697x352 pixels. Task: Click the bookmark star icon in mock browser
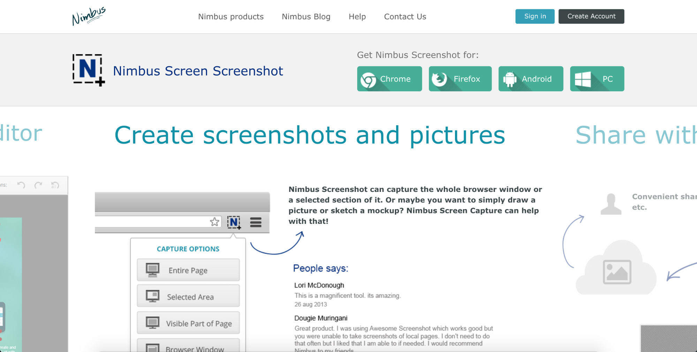tap(215, 222)
